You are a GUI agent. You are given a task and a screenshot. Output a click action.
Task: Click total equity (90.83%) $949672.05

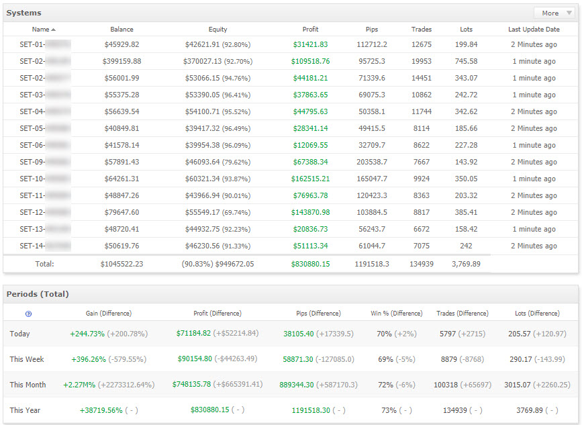point(217,264)
